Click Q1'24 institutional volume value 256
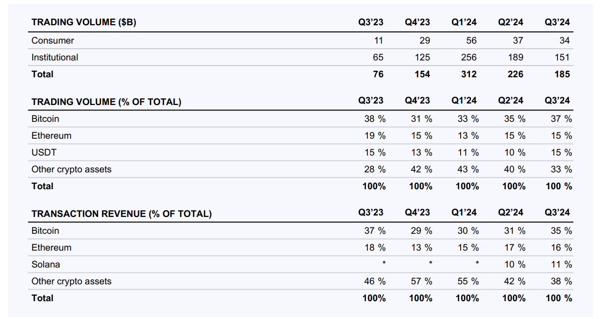 pos(469,57)
